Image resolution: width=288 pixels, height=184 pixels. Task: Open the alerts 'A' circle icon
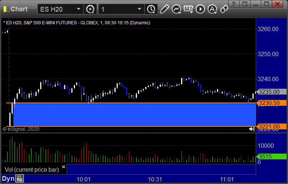[212, 9]
